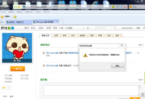Refresh the page with the refresh icon
Viewport: 145px width, 99px height.
(x=121, y=7)
